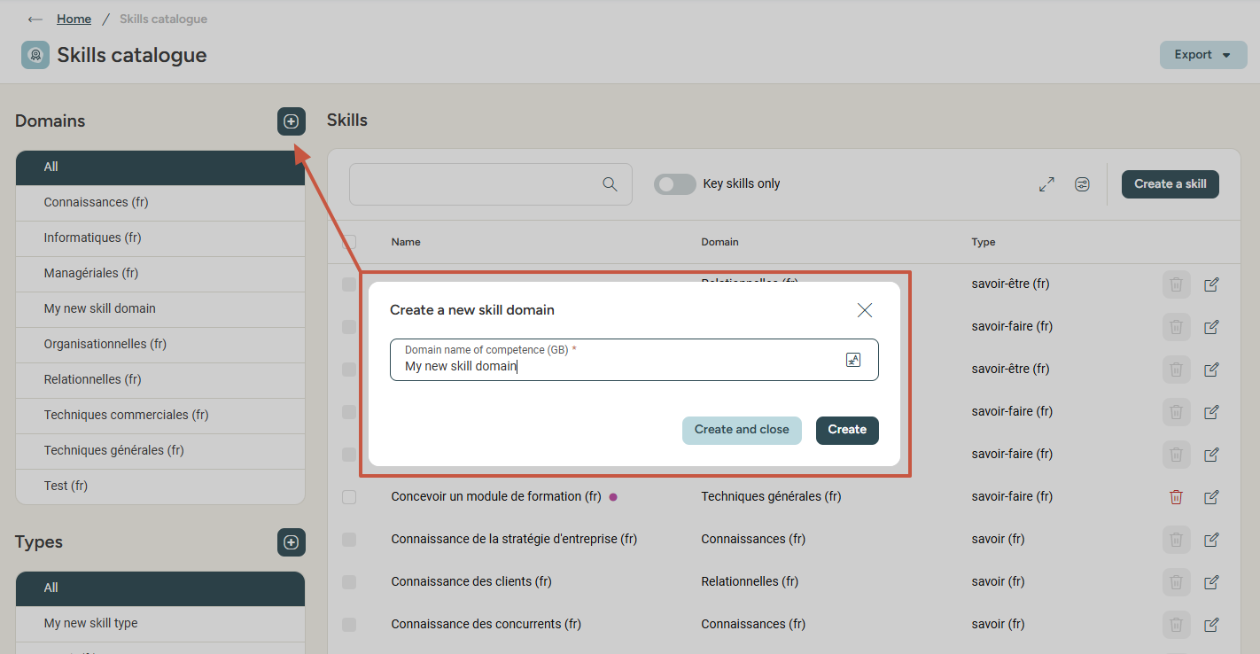Tick the select-all checkbox in table header

[349, 242]
